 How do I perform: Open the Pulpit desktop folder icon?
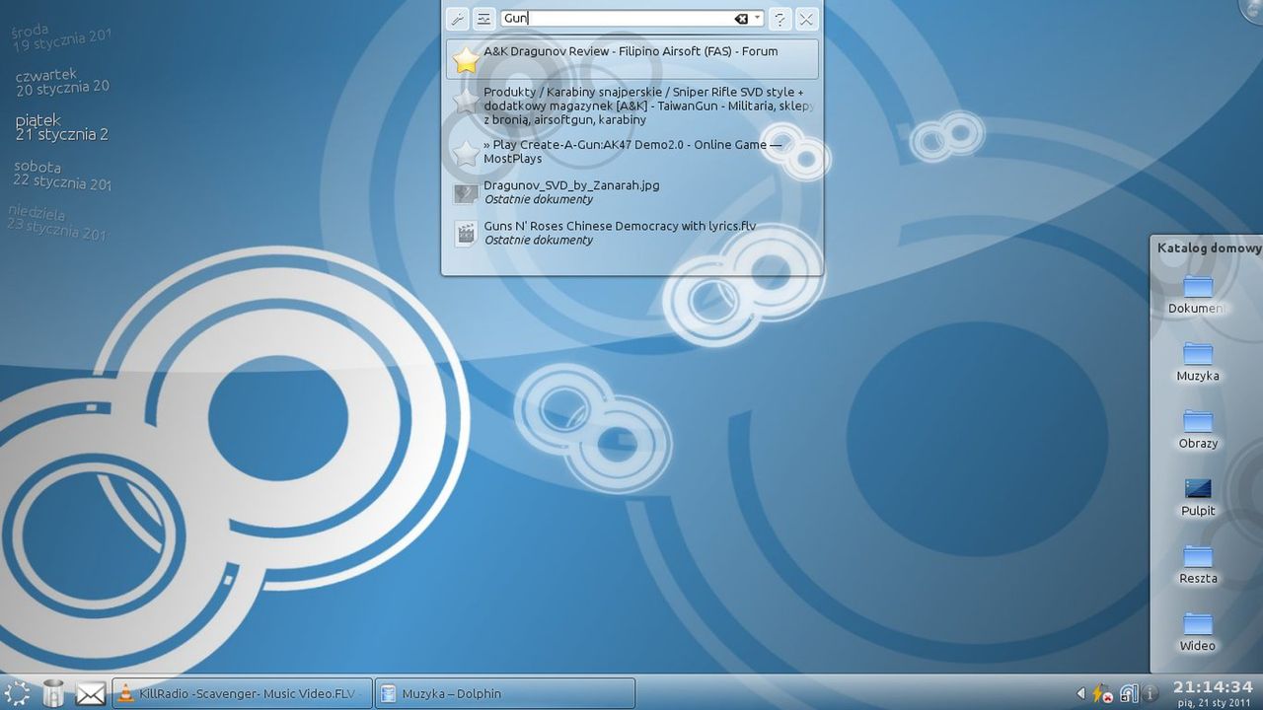[x=1198, y=489]
